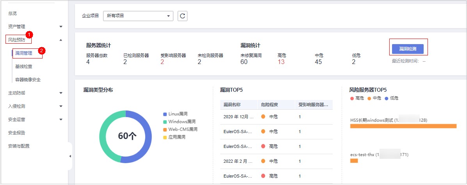Click the high-risk count 13
The width and height of the screenshot is (467, 185).
[281, 62]
